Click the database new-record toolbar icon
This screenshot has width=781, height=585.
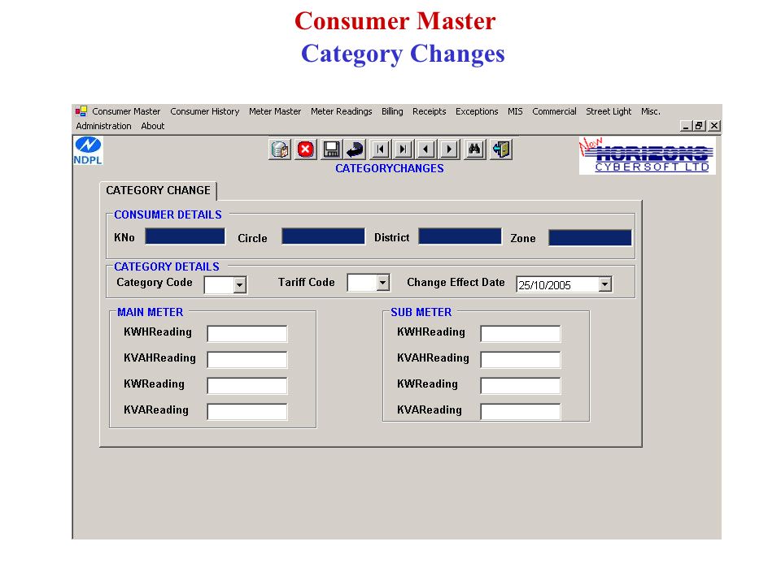280,149
